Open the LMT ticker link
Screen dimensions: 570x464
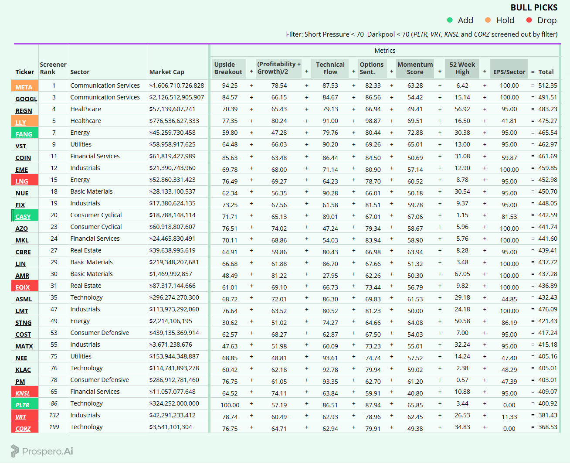pyautogui.click(x=22, y=311)
